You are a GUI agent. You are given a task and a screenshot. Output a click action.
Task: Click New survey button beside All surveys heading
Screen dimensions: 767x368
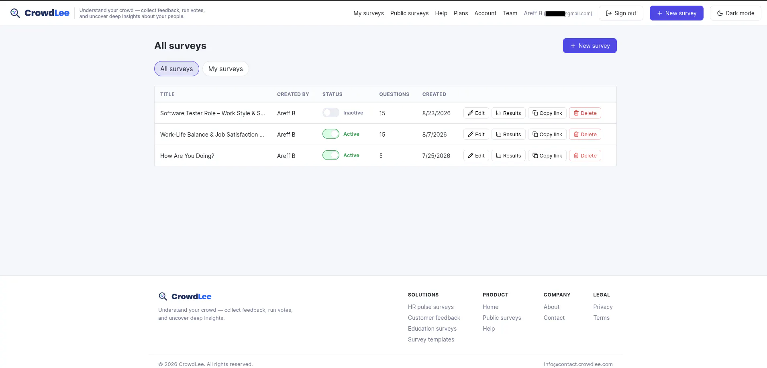pos(590,46)
